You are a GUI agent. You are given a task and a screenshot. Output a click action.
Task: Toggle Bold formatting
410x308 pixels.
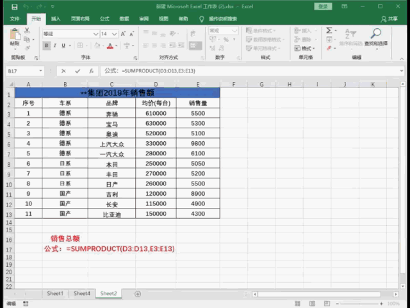pos(47,46)
